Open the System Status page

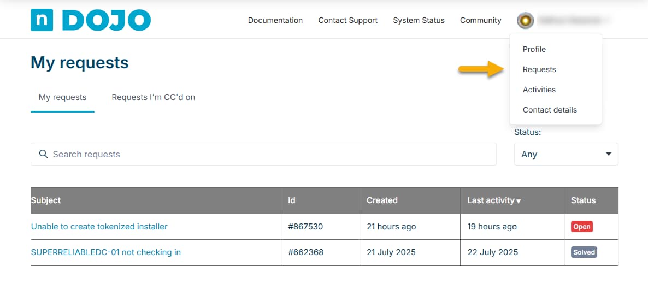click(x=419, y=20)
